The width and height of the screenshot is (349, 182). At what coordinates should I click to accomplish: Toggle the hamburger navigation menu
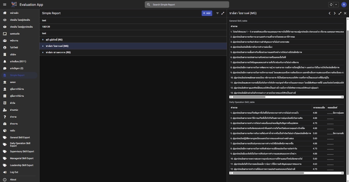click(5, 4)
